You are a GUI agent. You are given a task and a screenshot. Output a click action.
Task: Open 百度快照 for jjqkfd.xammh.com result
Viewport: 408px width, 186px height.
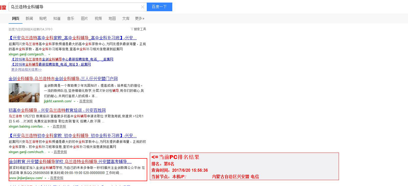point(86,101)
